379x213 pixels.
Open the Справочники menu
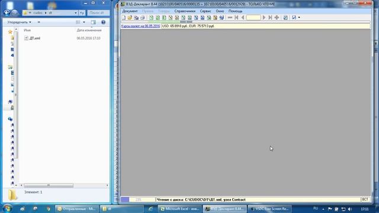pos(185,11)
